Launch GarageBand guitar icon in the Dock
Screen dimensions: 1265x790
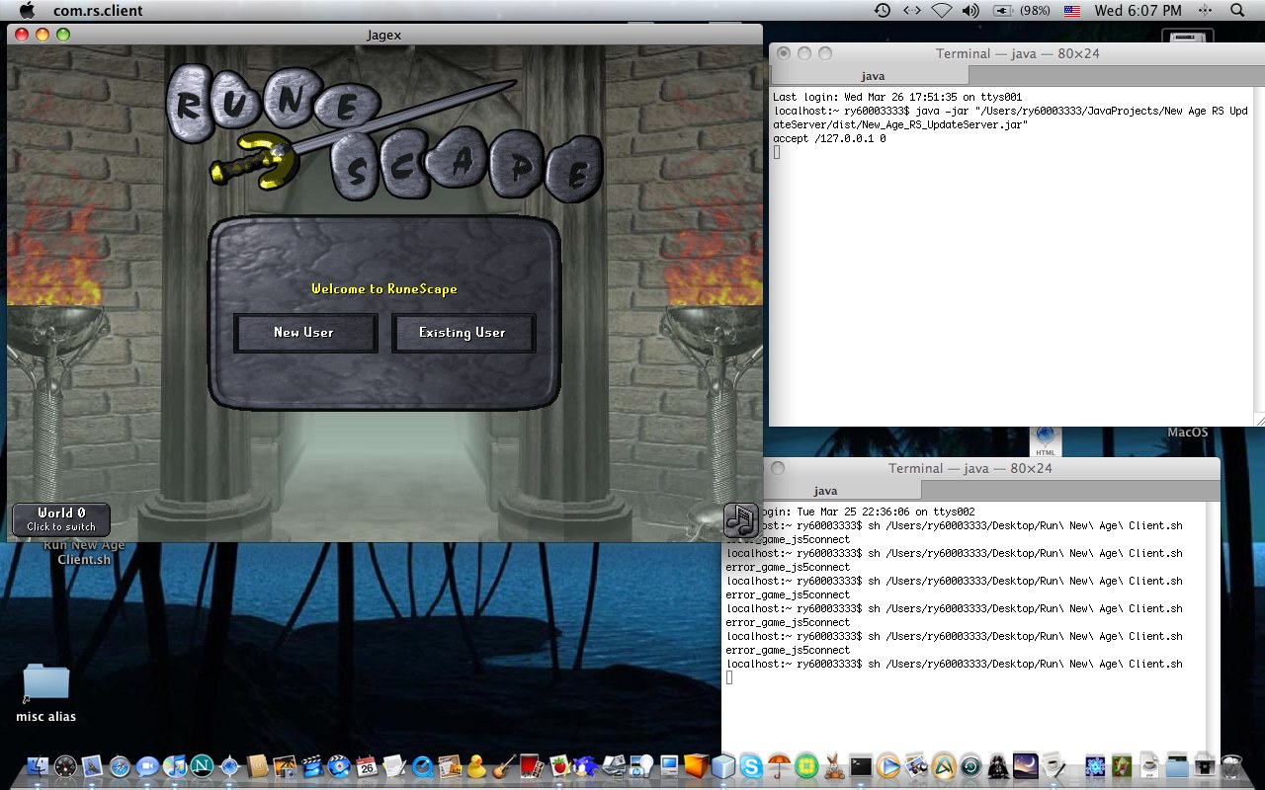tap(504, 766)
